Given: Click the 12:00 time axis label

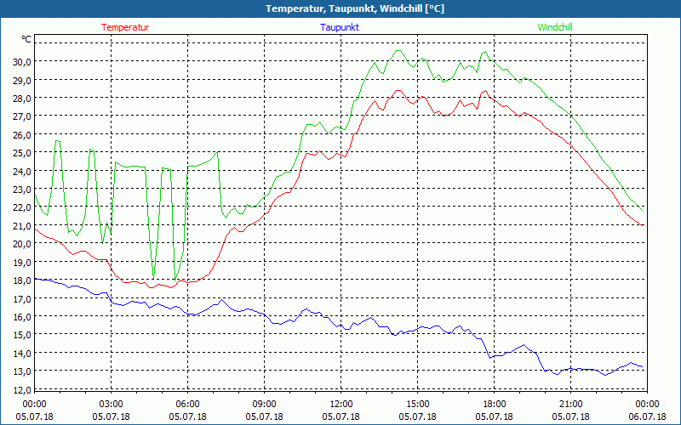Looking at the screenshot, I should pos(341,405).
